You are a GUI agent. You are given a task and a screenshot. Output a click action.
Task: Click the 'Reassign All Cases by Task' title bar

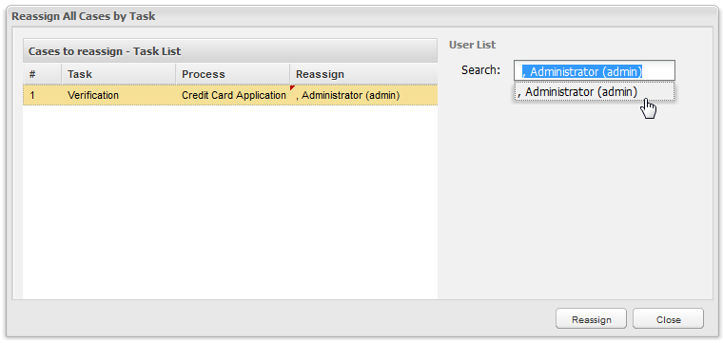361,16
